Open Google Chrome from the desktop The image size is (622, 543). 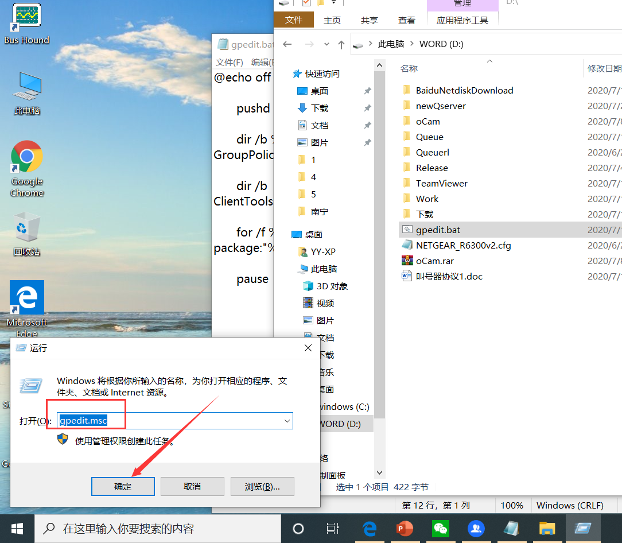coord(26,156)
